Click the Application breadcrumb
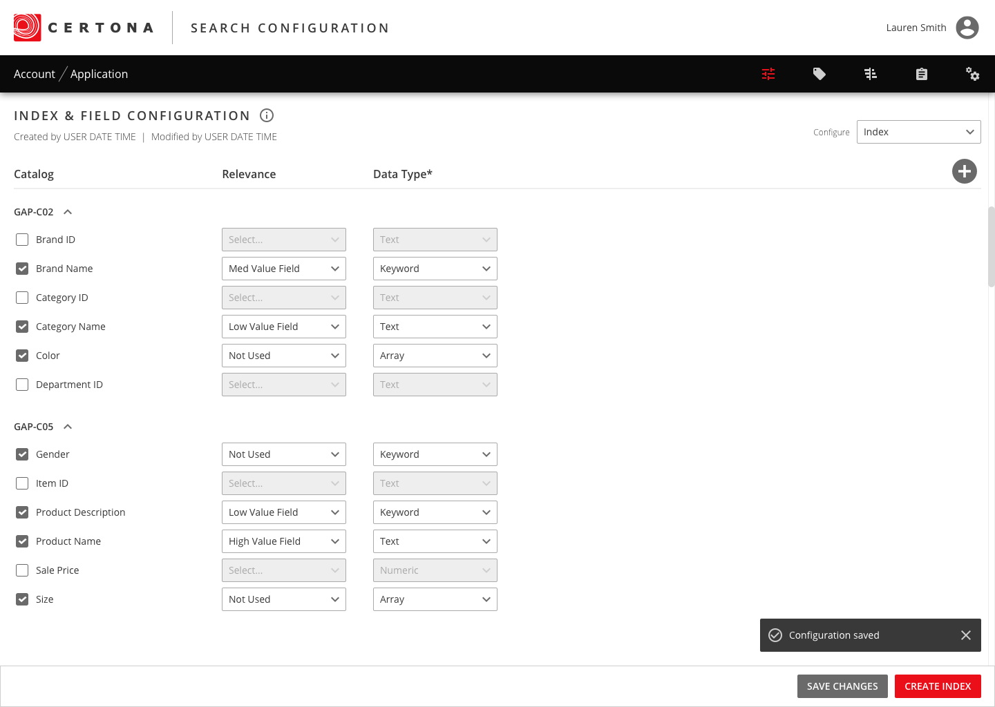This screenshot has width=995, height=707. [99, 74]
